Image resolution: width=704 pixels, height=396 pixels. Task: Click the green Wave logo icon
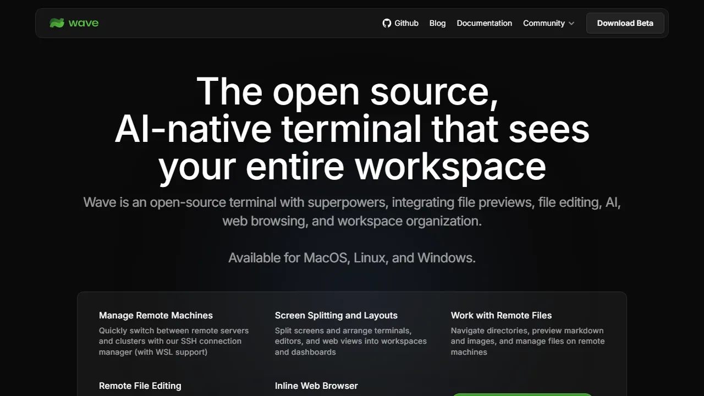click(57, 23)
